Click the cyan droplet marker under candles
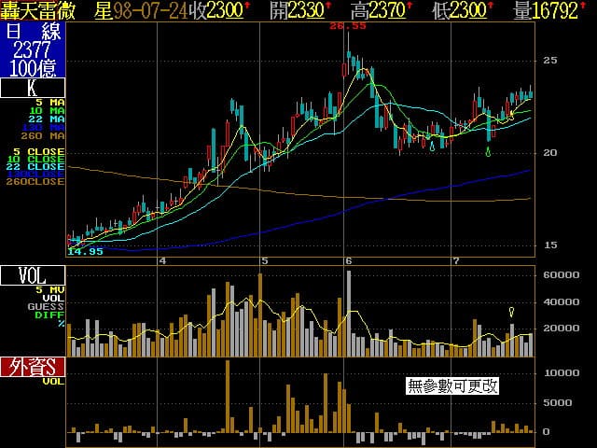Viewport: 597px width, 448px height. (432, 146)
